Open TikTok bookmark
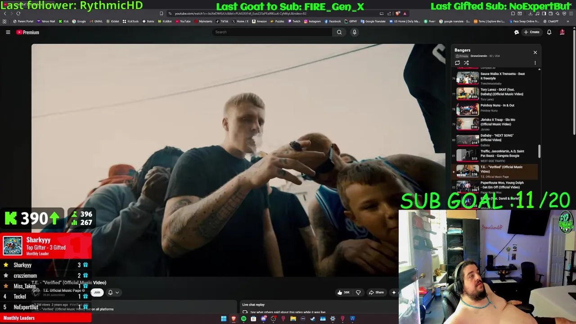 [222, 21]
